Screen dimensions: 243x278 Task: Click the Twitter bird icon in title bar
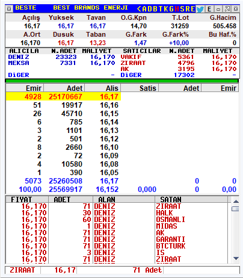pos(200,9)
